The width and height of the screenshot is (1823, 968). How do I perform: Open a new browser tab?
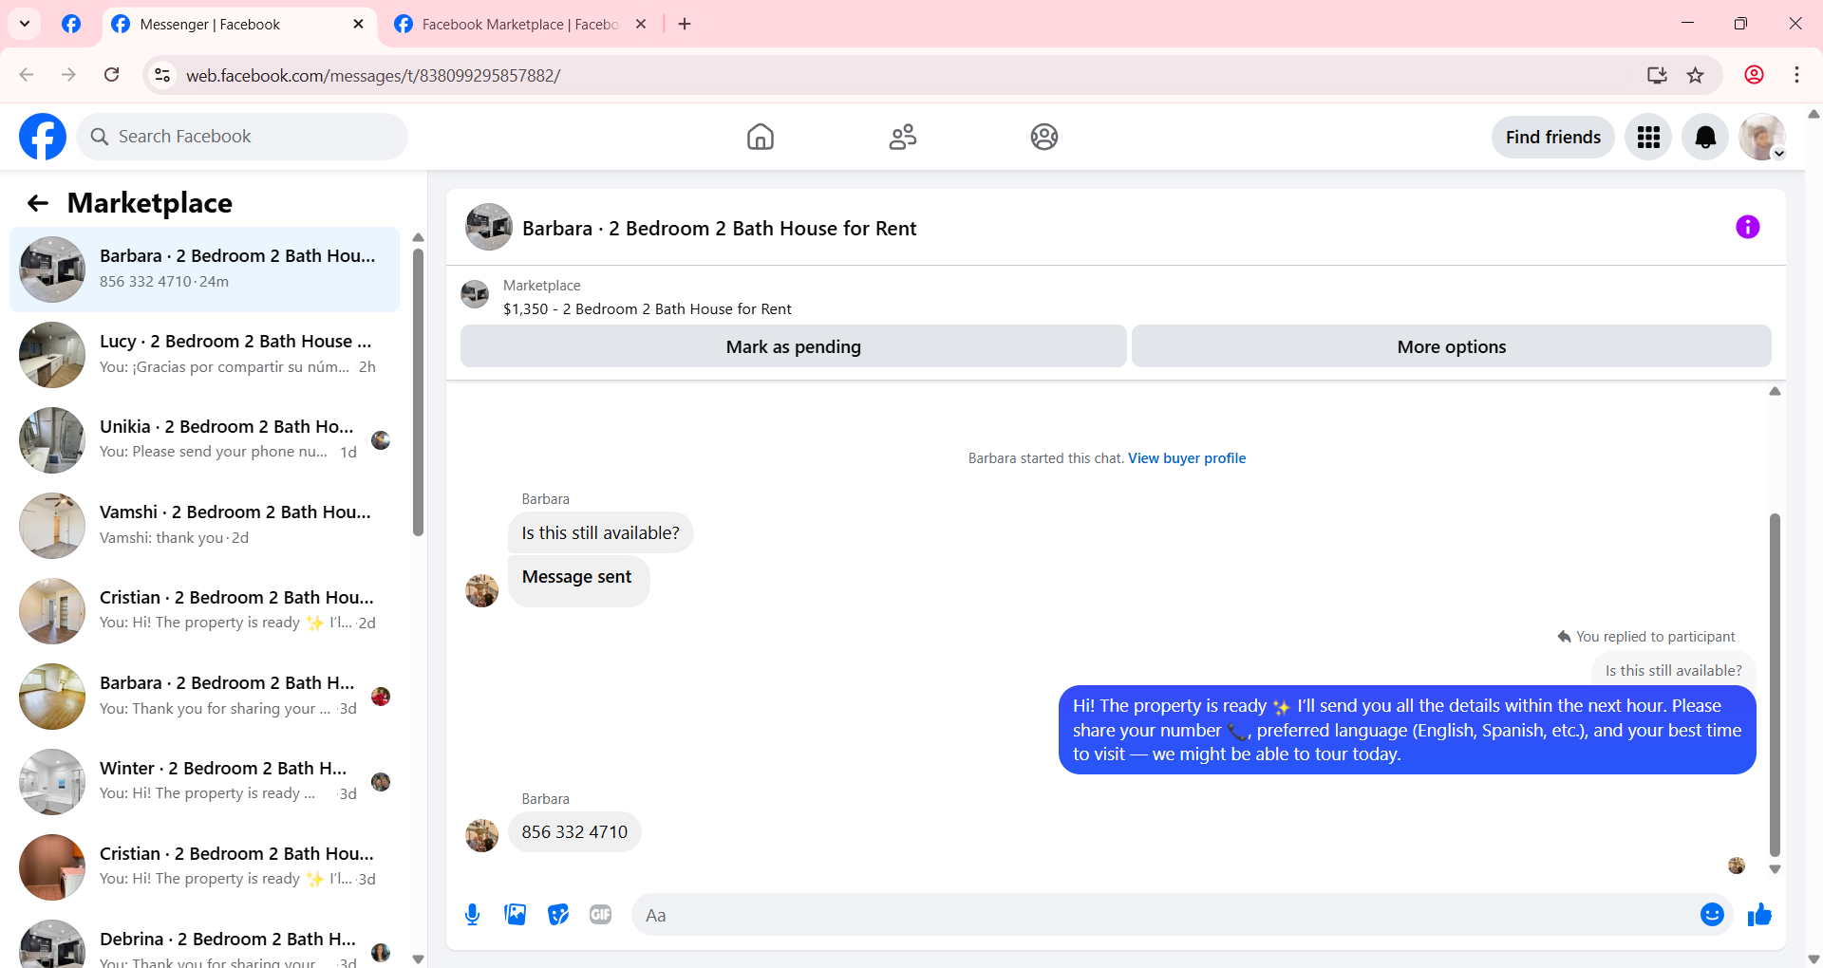pyautogui.click(x=685, y=24)
